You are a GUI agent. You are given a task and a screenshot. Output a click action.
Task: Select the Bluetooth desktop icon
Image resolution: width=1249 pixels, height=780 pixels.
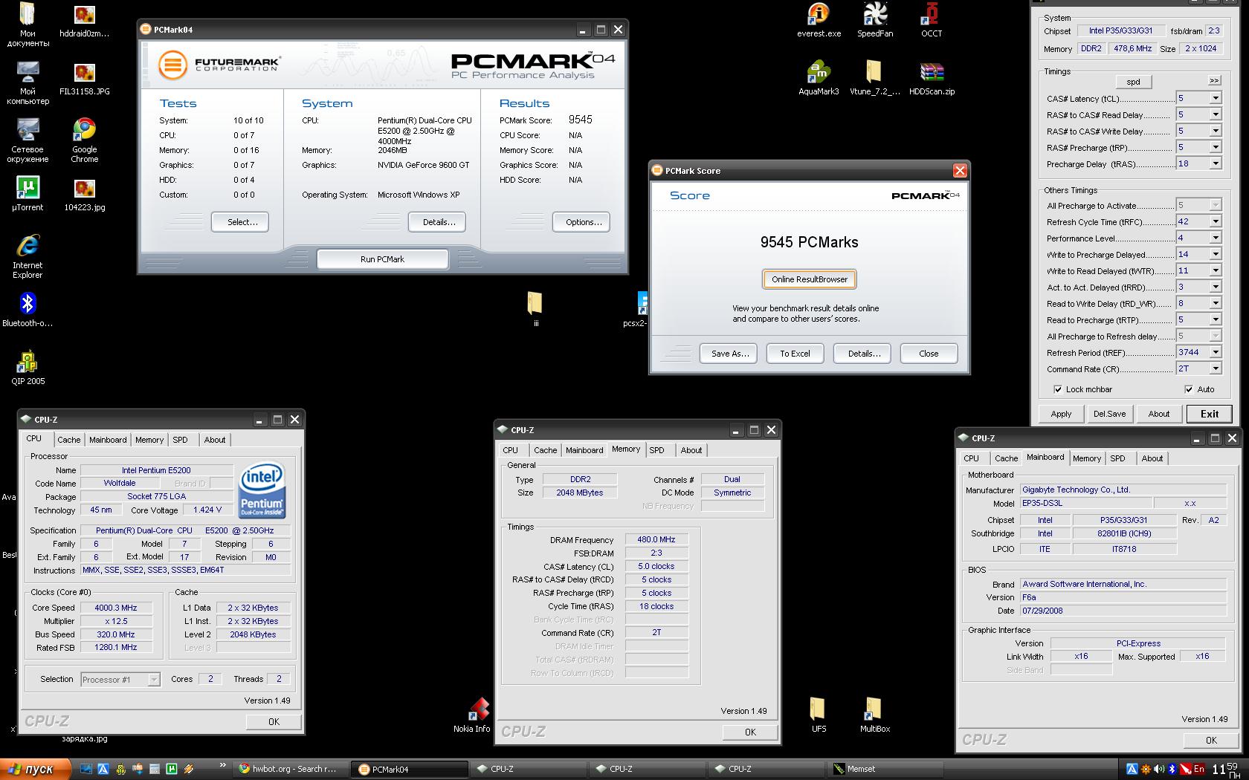[28, 310]
